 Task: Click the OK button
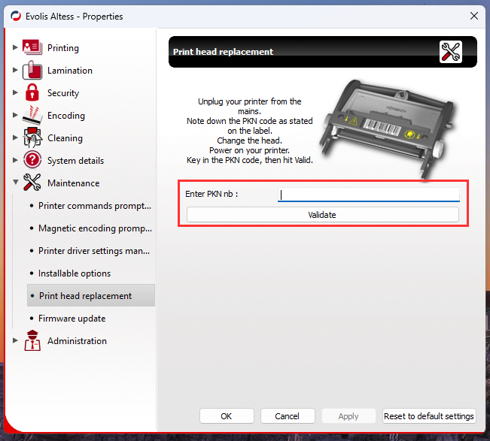pyautogui.click(x=227, y=416)
